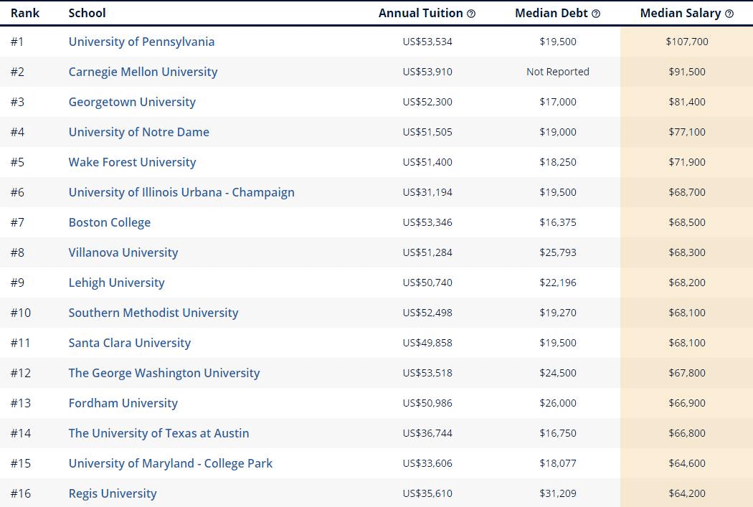Screen dimensions: 753x507
Task: Click the Annual Tuition help icon
Action: point(471,14)
